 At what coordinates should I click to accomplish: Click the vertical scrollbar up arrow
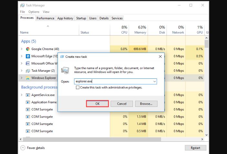206,38
